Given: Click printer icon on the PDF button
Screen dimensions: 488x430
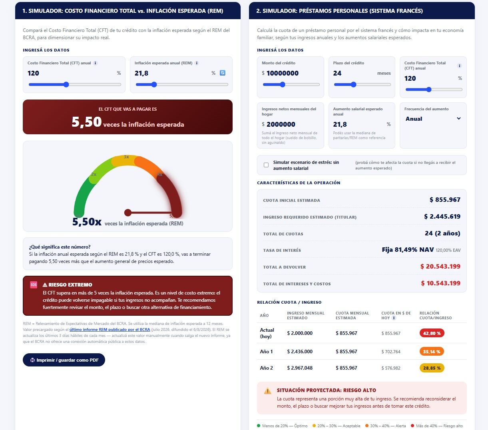Looking at the screenshot, I should [32, 360].
